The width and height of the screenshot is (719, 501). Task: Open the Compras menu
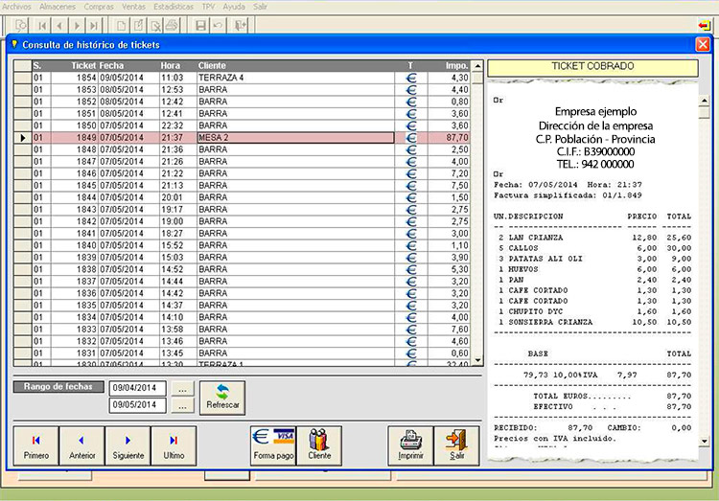coord(99,7)
